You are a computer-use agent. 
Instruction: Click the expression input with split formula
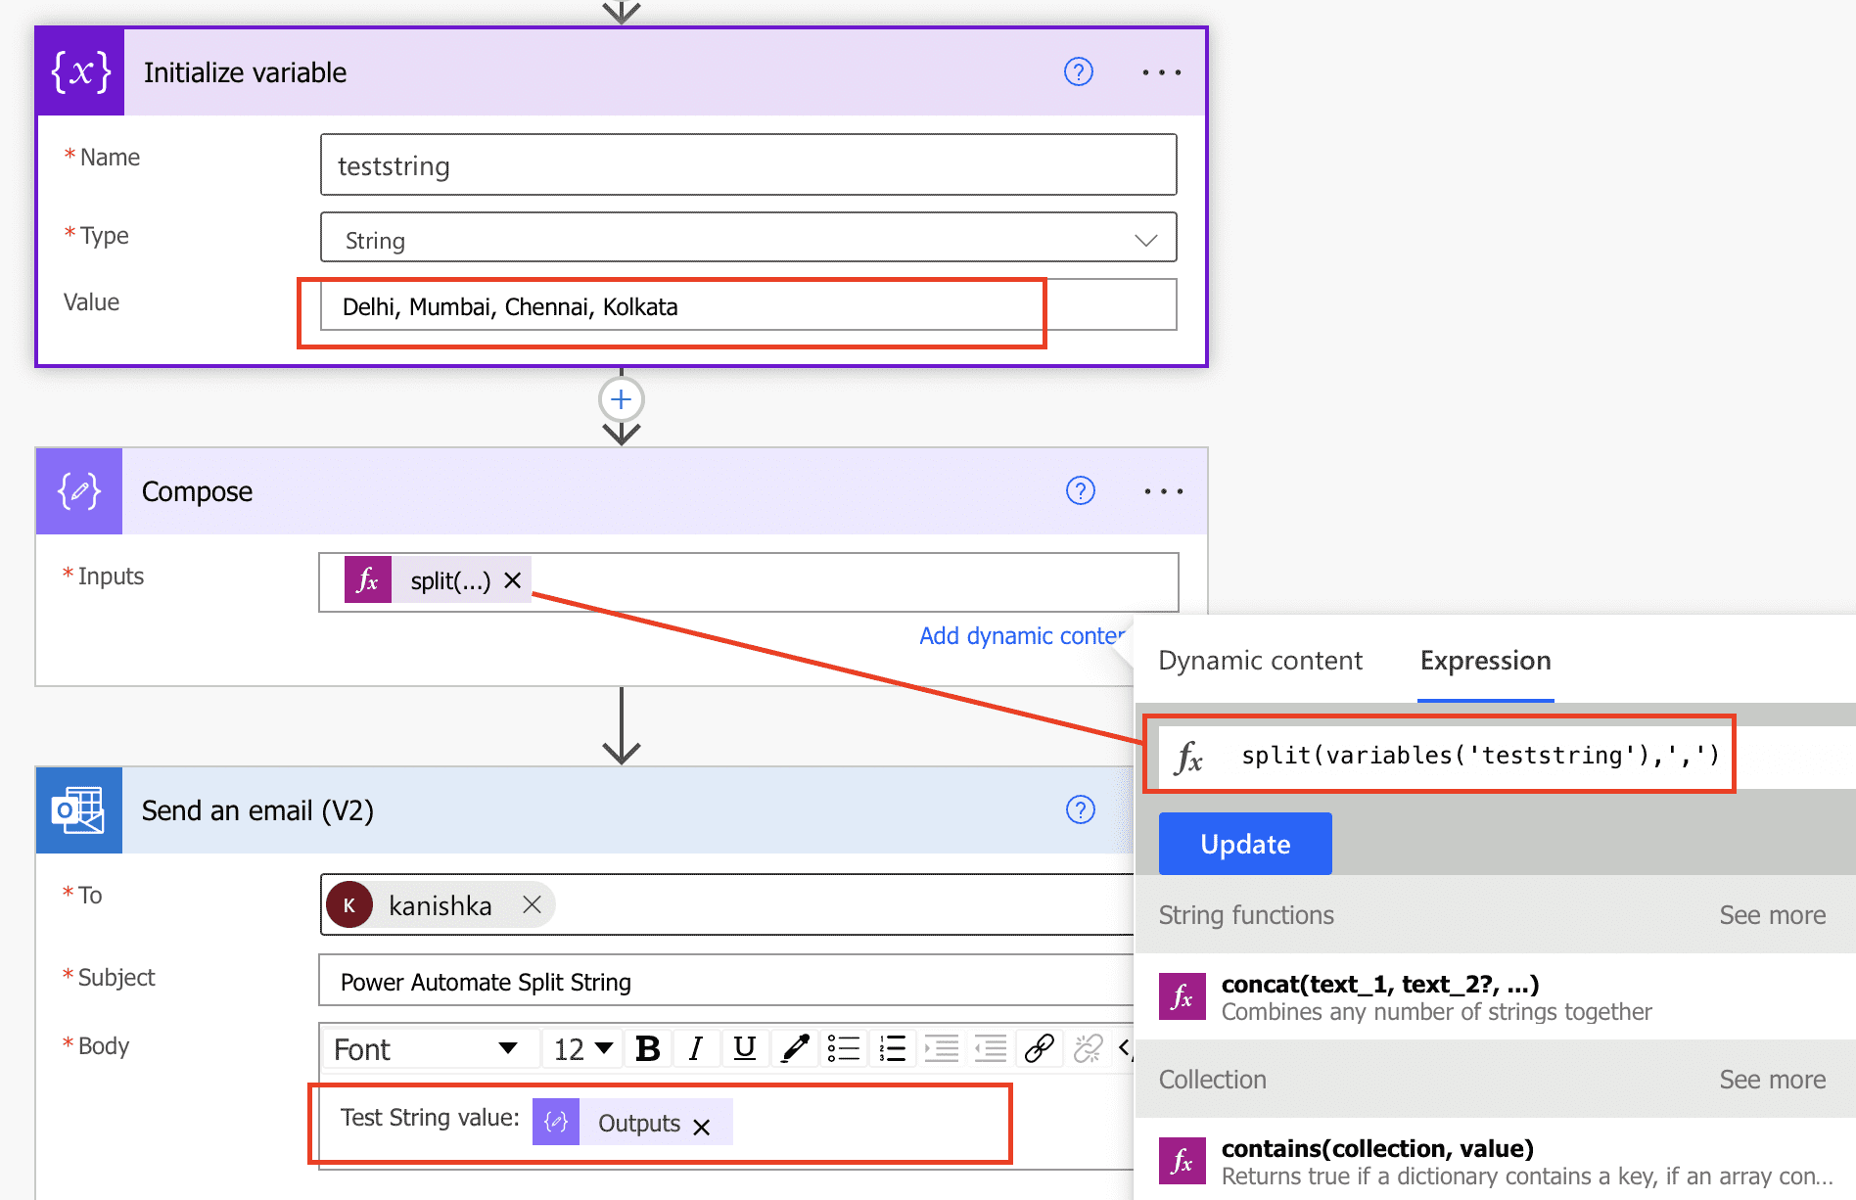point(1478,756)
